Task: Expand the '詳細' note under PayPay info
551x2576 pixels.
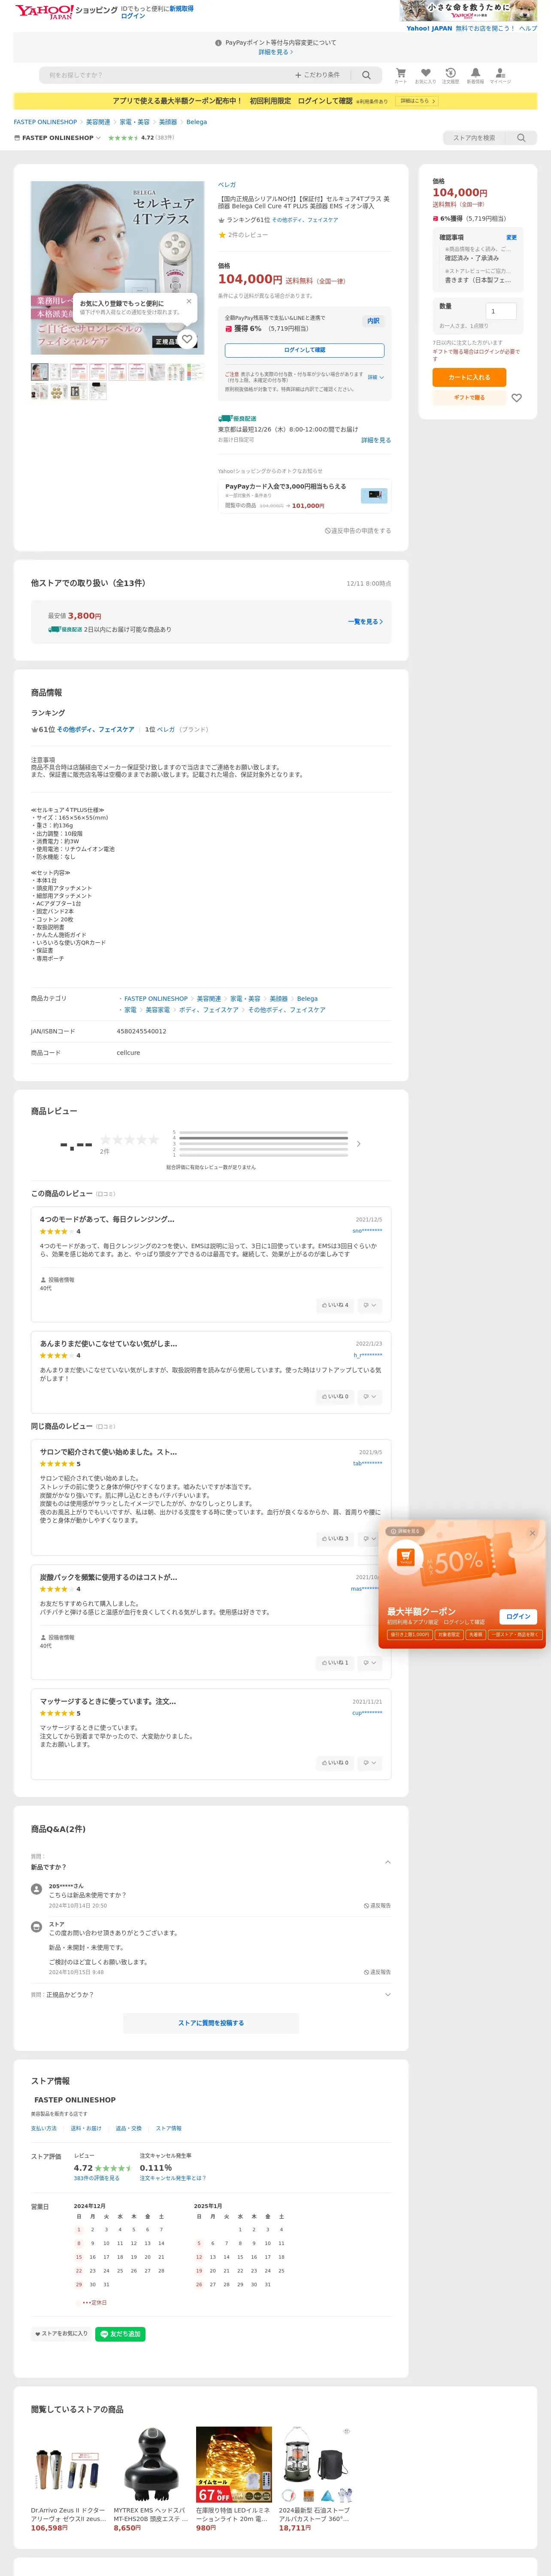Action: (x=375, y=377)
